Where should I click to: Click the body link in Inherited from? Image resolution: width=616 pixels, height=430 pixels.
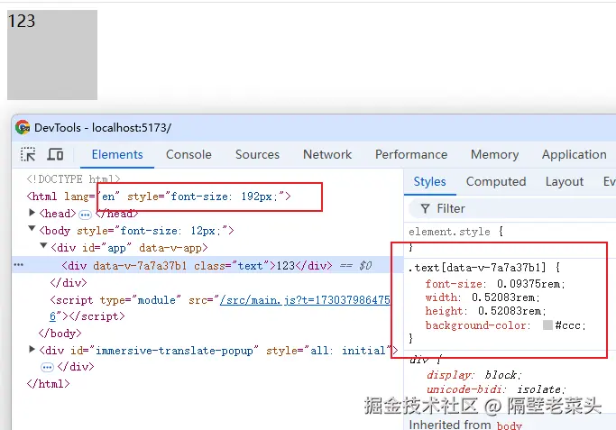(x=510, y=425)
